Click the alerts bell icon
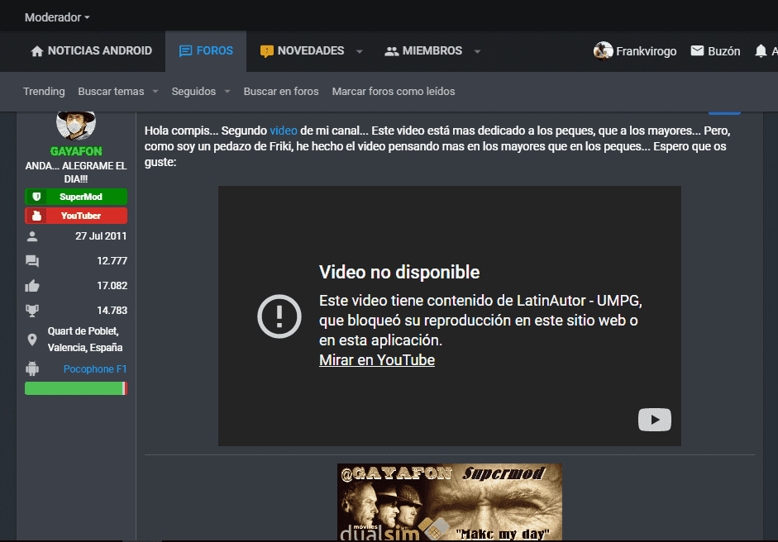This screenshot has height=542, width=778. 761,51
